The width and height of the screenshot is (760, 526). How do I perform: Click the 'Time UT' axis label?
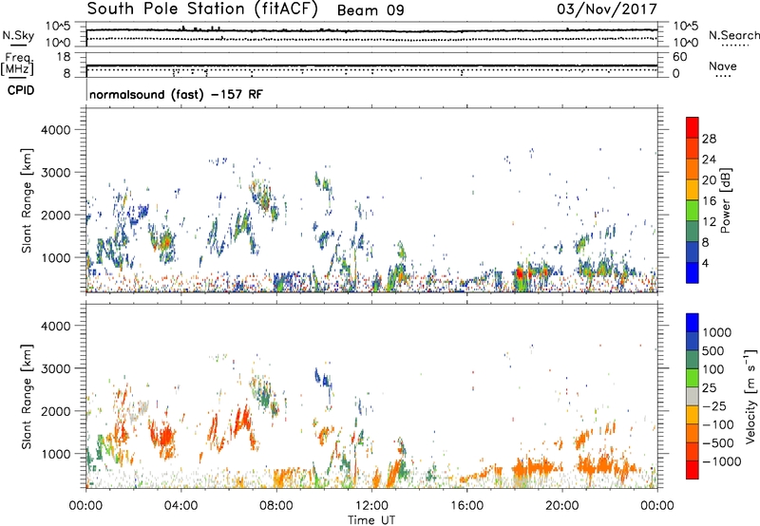[371, 520]
